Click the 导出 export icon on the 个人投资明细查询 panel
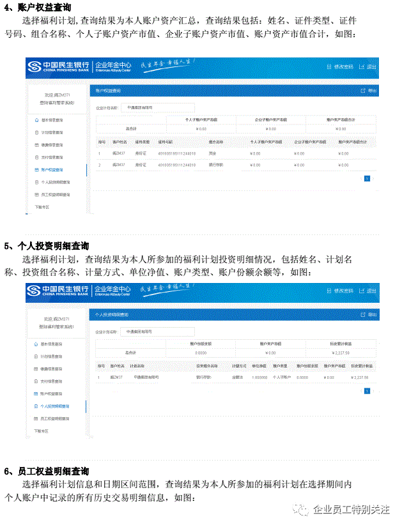 click(x=363, y=315)
